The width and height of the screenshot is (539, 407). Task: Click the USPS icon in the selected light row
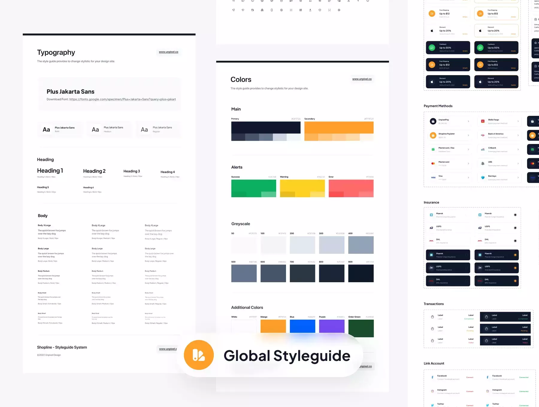tap(480, 228)
